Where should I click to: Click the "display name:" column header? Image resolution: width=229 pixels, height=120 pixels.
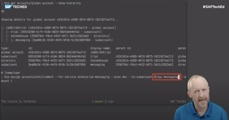point(101,48)
